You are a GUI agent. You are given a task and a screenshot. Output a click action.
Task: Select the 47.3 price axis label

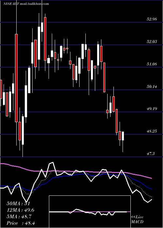[151, 154]
